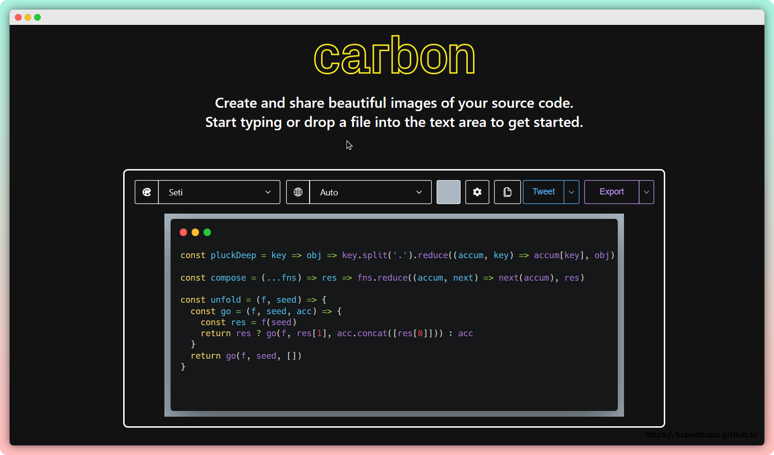
Task: Click the compose function code line
Action: pyautogui.click(x=382, y=278)
